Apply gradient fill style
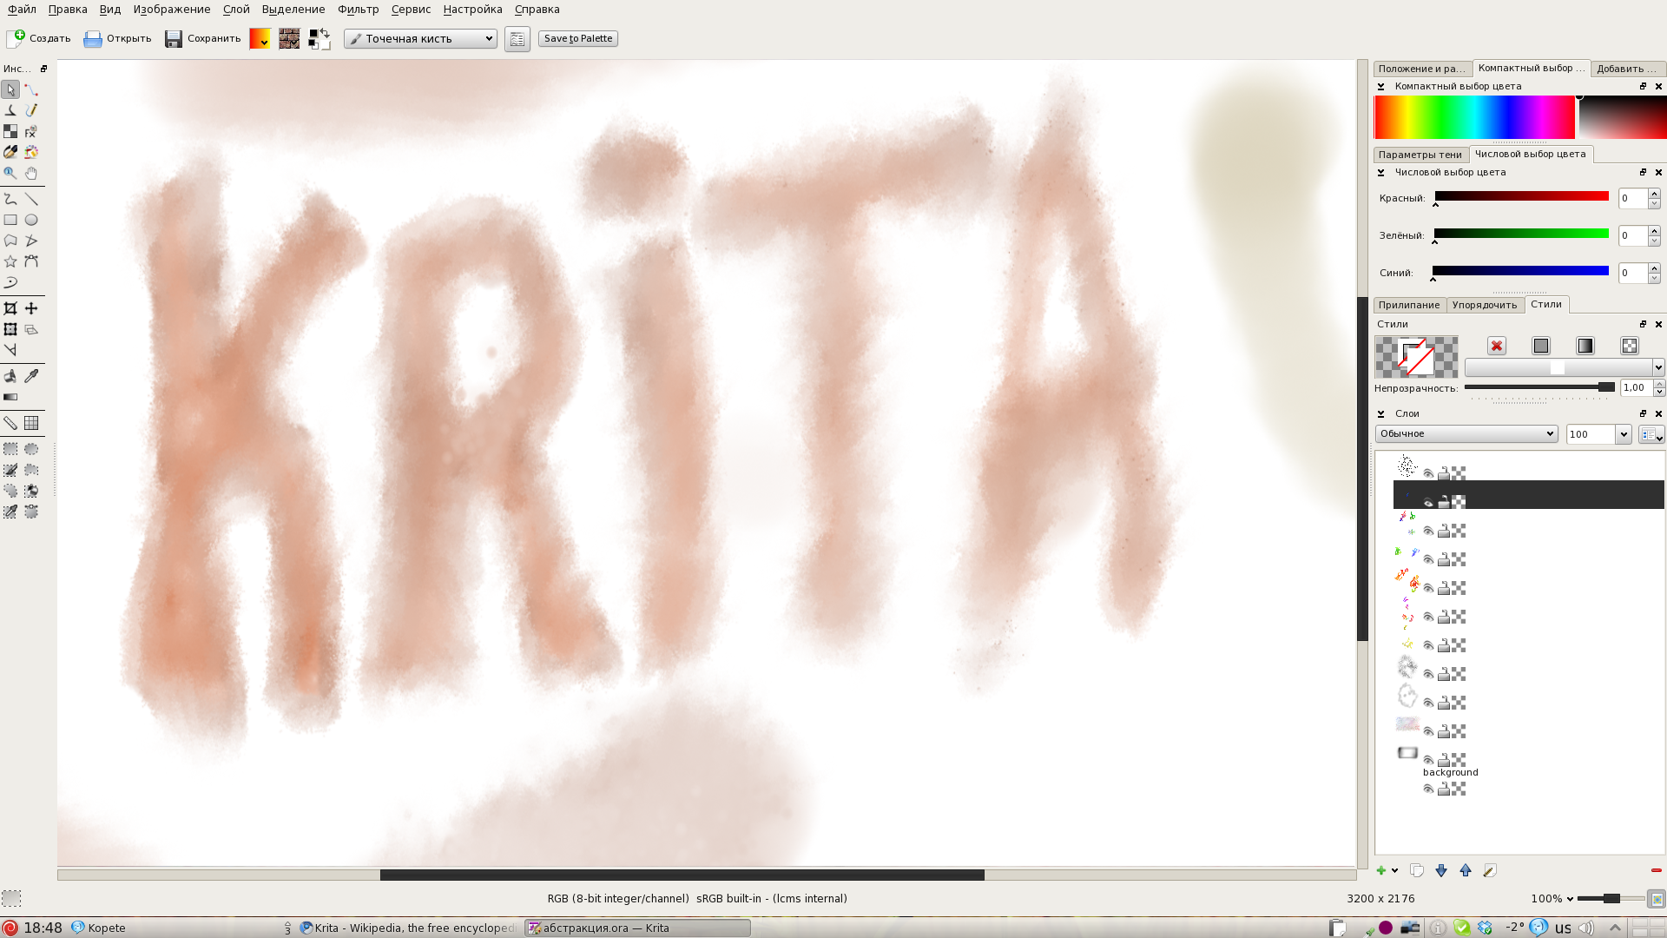Viewport: 1667px width, 938px height. [x=1585, y=346]
